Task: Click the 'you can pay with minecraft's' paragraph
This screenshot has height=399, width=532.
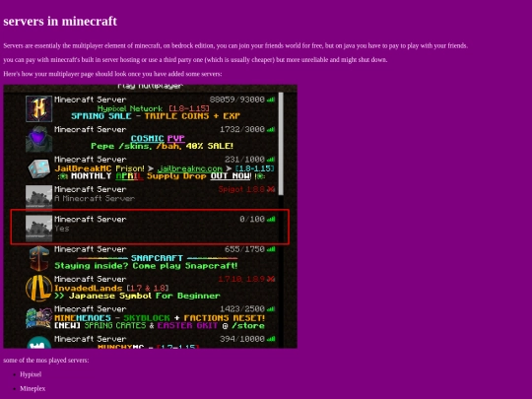Action: 195,60
